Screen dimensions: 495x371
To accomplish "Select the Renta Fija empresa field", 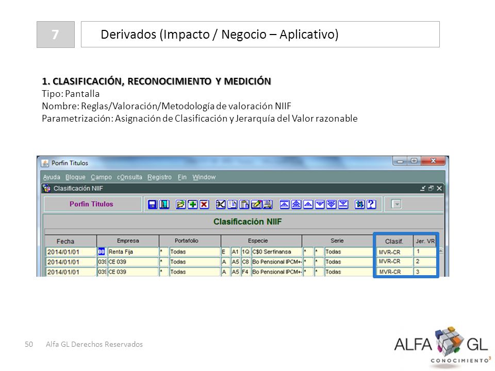I will click(x=133, y=252).
